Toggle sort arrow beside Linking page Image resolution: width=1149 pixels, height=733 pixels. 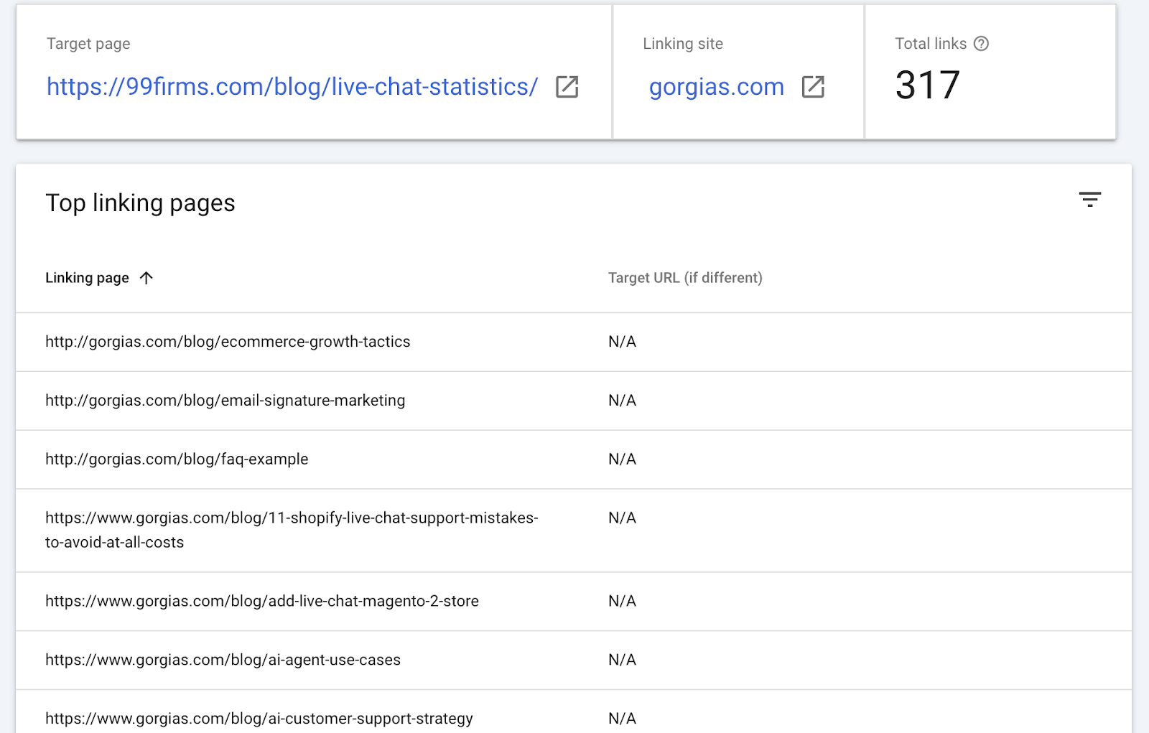(x=146, y=278)
